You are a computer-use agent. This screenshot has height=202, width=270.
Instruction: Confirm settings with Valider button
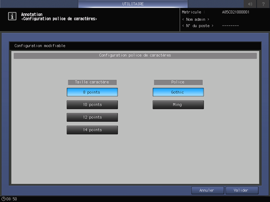242,191
